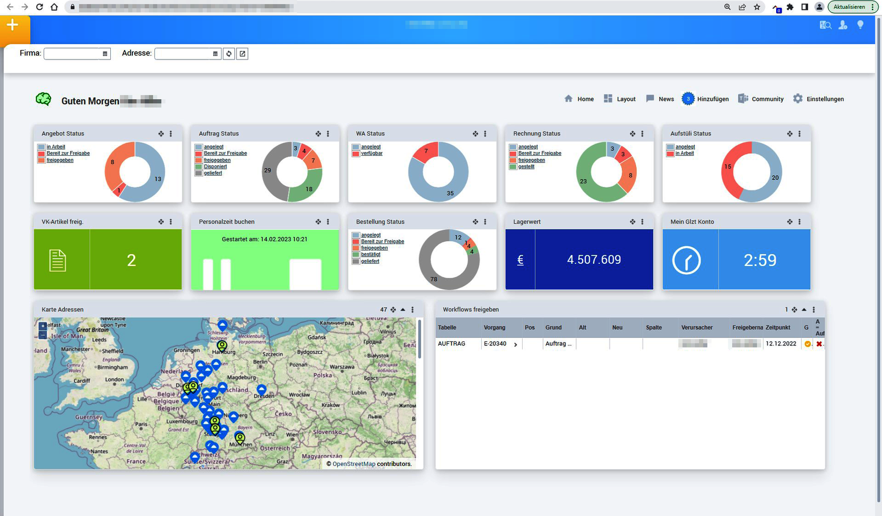Approve the workflow with the yellow check icon
The width and height of the screenshot is (882, 516).
808,344
